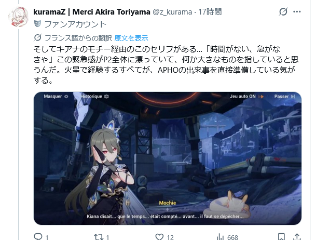Open the game screenshot image
Image resolution: width=316 pixels, height=240 pixels.
click(x=168, y=158)
